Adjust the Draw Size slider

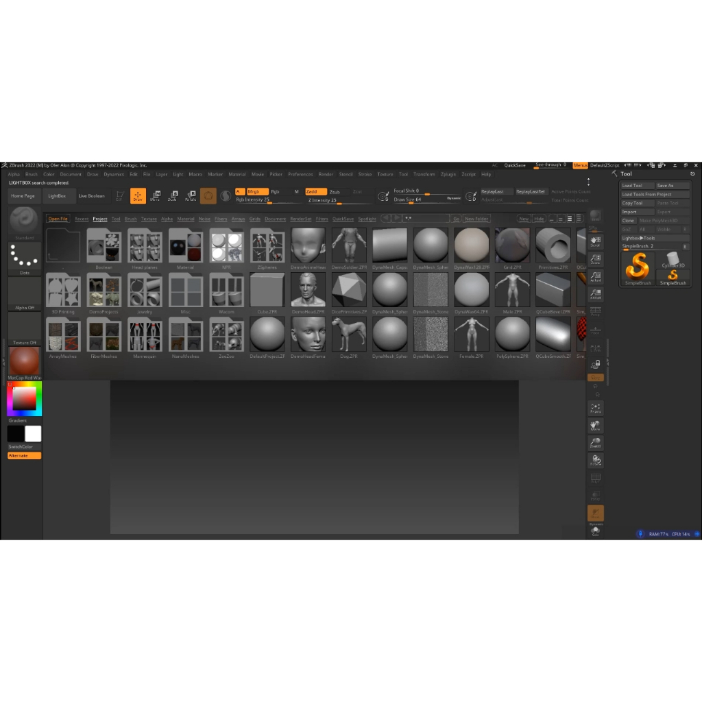(x=426, y=199)
